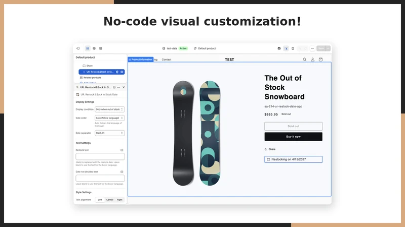Viewport: 405px width, 227px height.
Task: Set text alignment to Center
Action: point(110,200)
